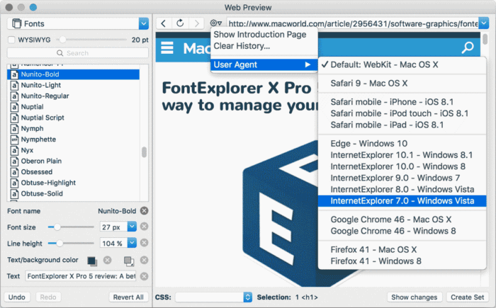Click the Text sample input field
The height and width of the screenshot is (308, 496).
tap(81, 276)
